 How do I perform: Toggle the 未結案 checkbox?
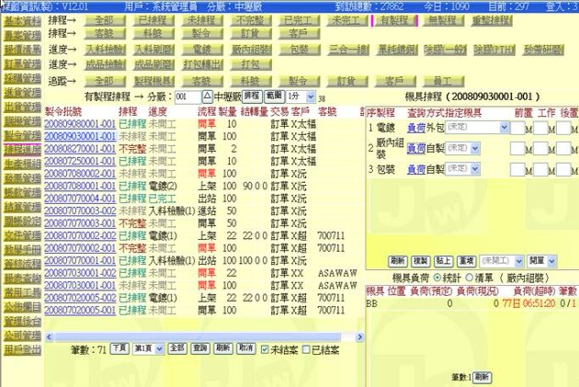266,349
